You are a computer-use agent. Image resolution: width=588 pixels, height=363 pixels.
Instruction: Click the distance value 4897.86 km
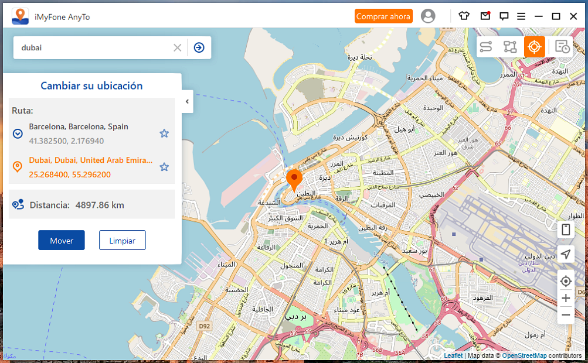pos(100,205)
